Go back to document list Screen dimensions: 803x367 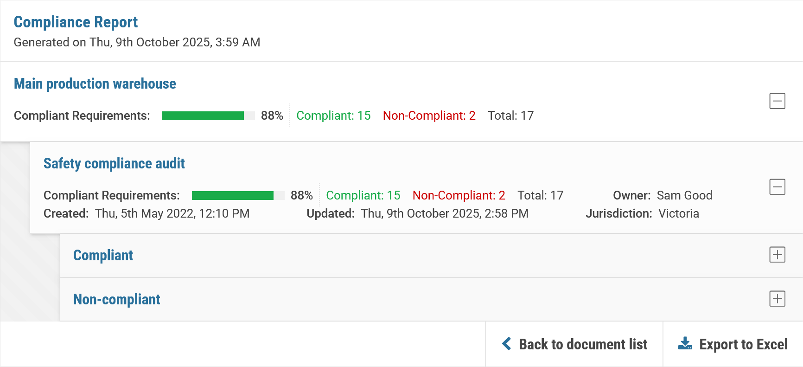click(574, 344)
